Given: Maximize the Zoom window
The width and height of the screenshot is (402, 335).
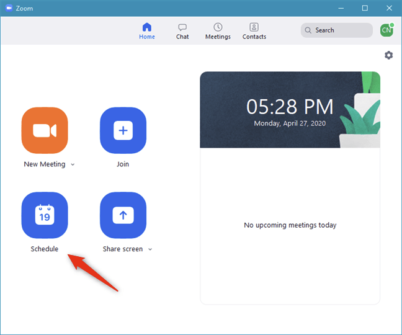Looking at the screenshot, I should tap(365, 8).
